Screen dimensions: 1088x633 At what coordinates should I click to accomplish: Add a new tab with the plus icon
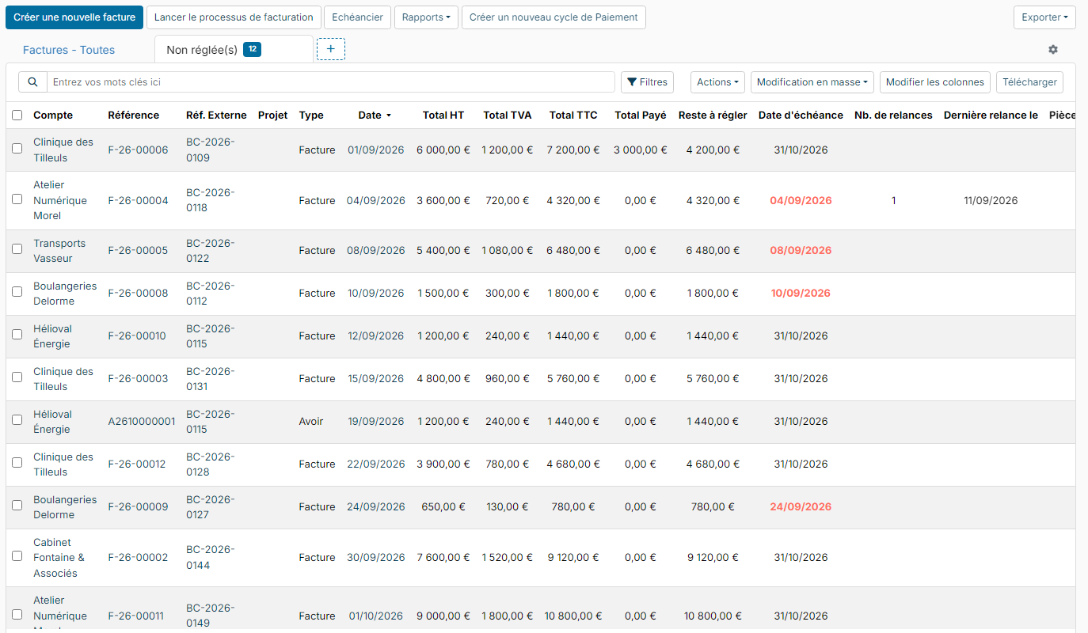(331, 49)
